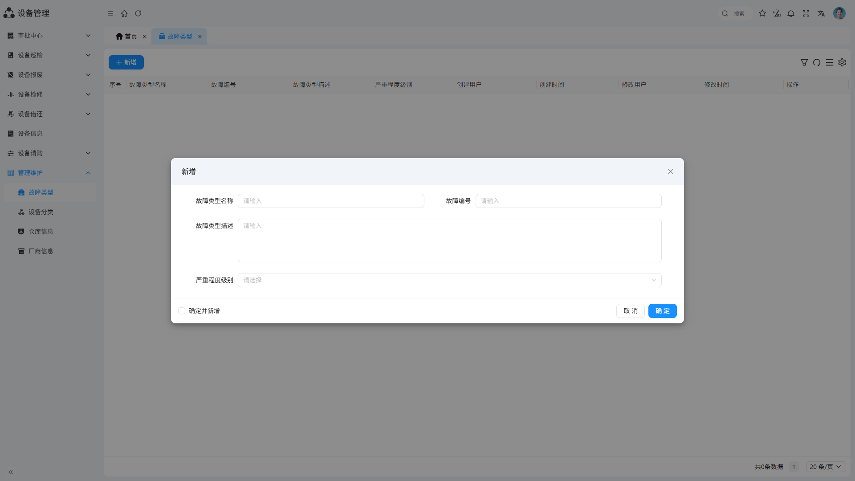Click the 设备检修 sidebar icon
Viewport: 855px width, 481px height.
(11, 94)
